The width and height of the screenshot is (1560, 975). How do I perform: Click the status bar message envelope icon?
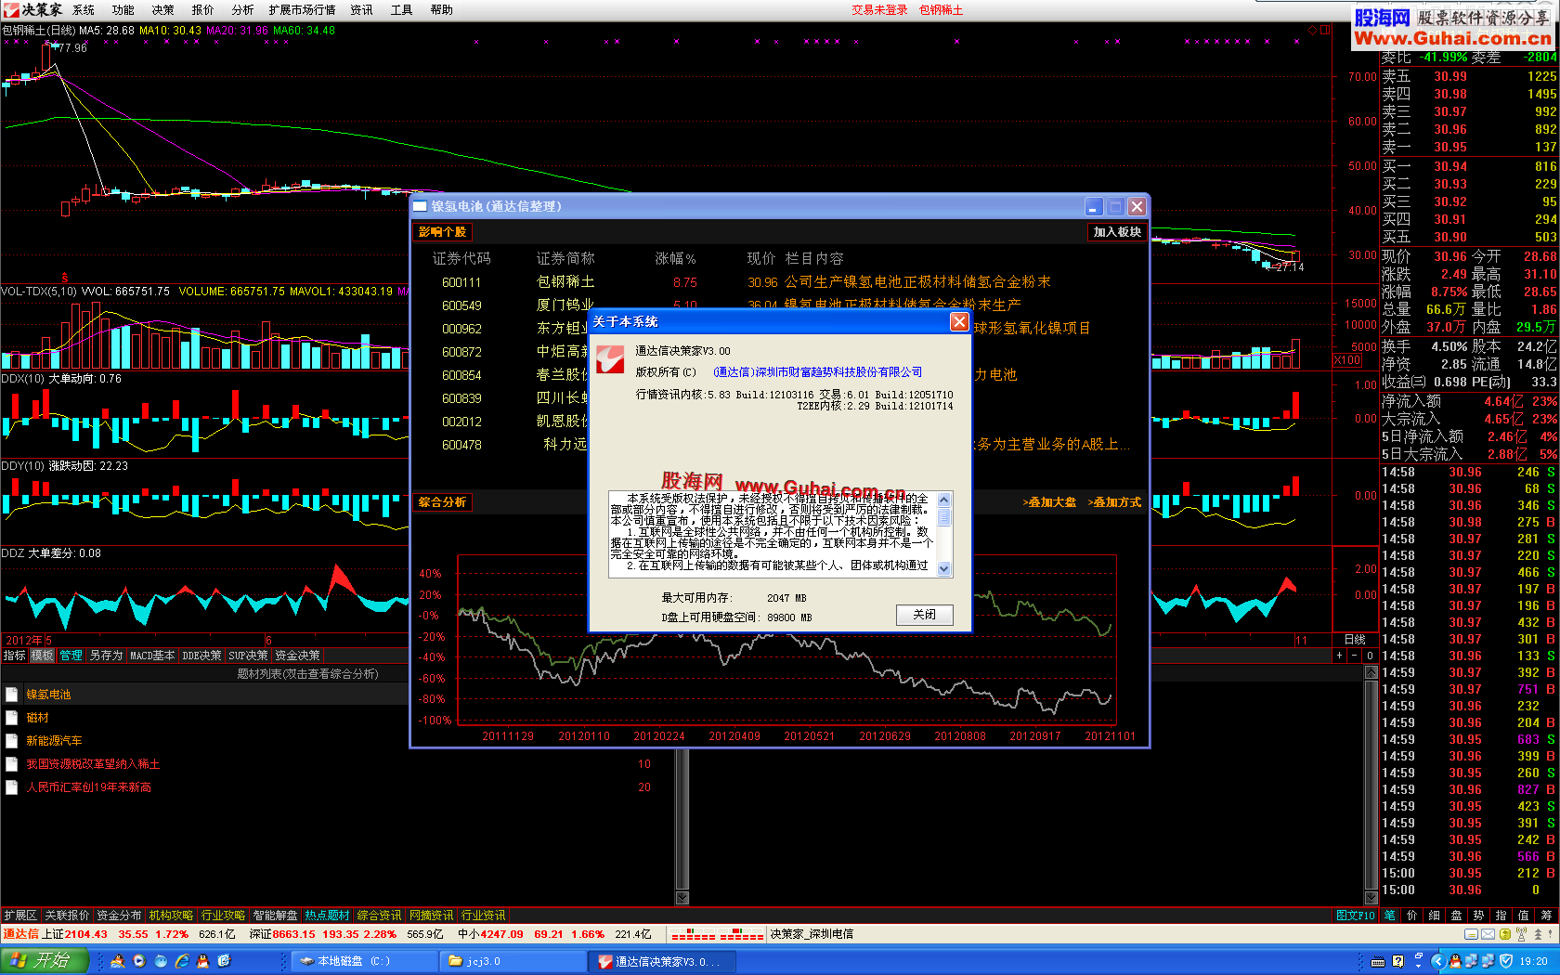(1488, 934)
